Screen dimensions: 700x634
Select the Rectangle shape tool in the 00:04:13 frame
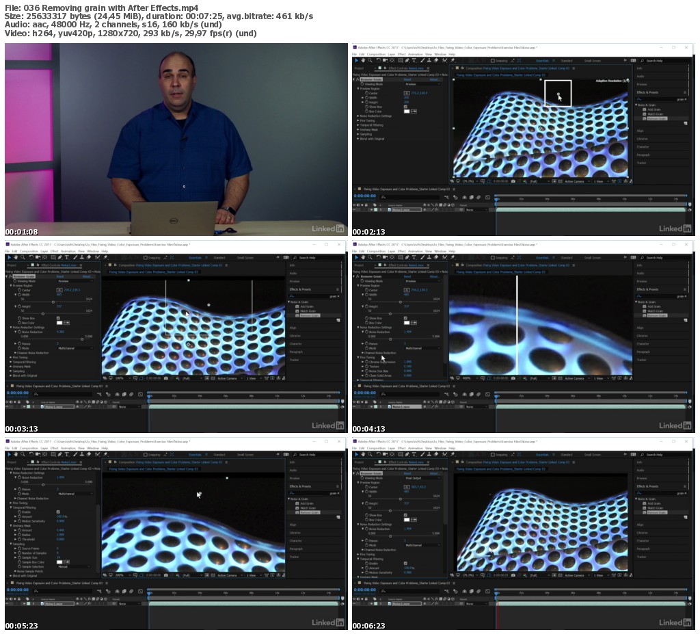pos(400,257)
